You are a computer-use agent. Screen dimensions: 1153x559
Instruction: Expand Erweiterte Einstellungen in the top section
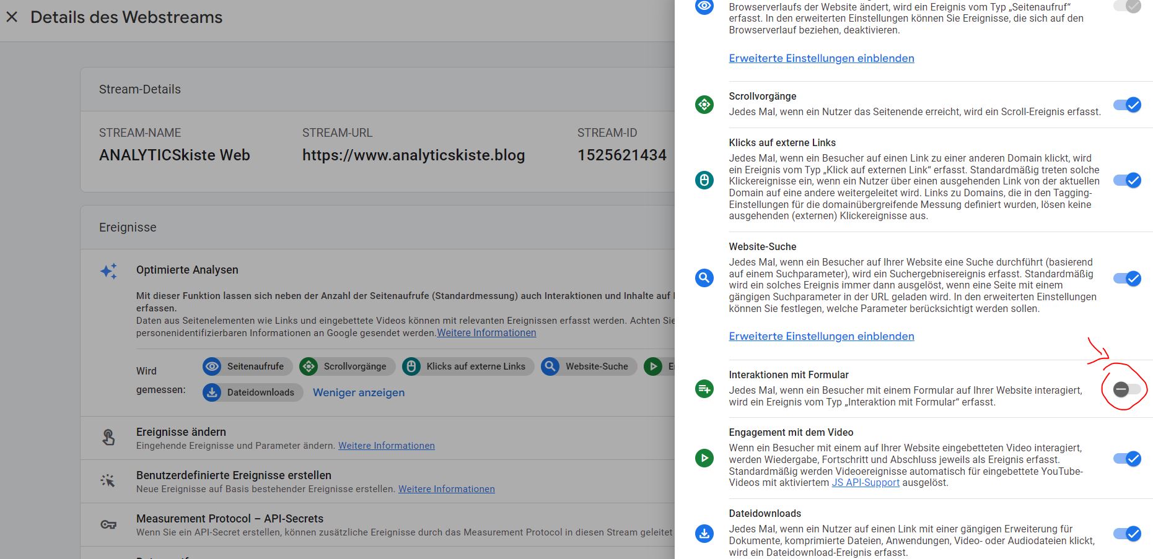pyautogui.click(x=821, y=58)
